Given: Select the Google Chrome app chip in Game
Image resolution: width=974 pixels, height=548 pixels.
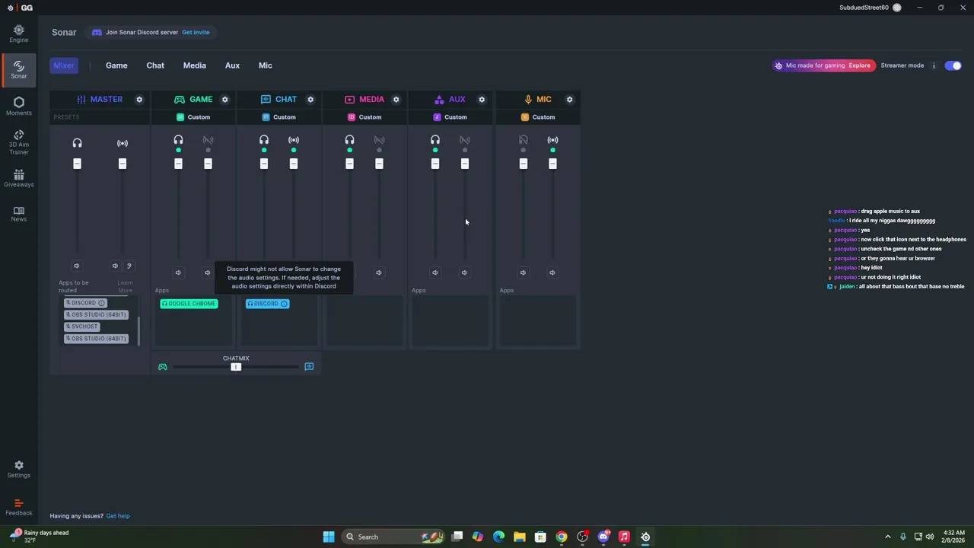Looking at the screenshot, I should 189,304.
